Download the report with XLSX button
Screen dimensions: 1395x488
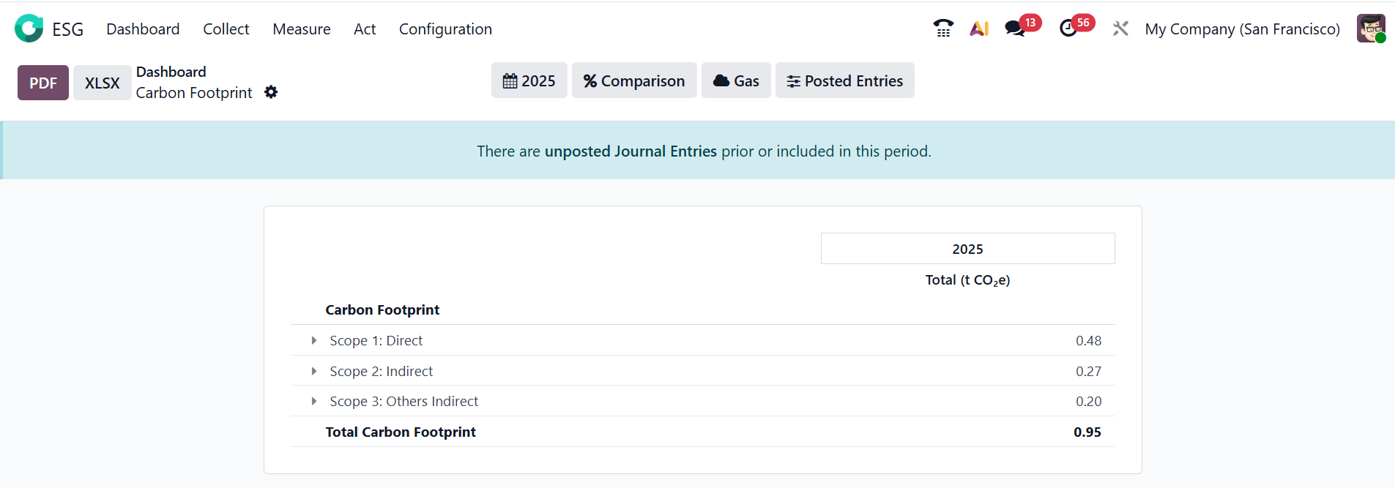tap(102, 83)
